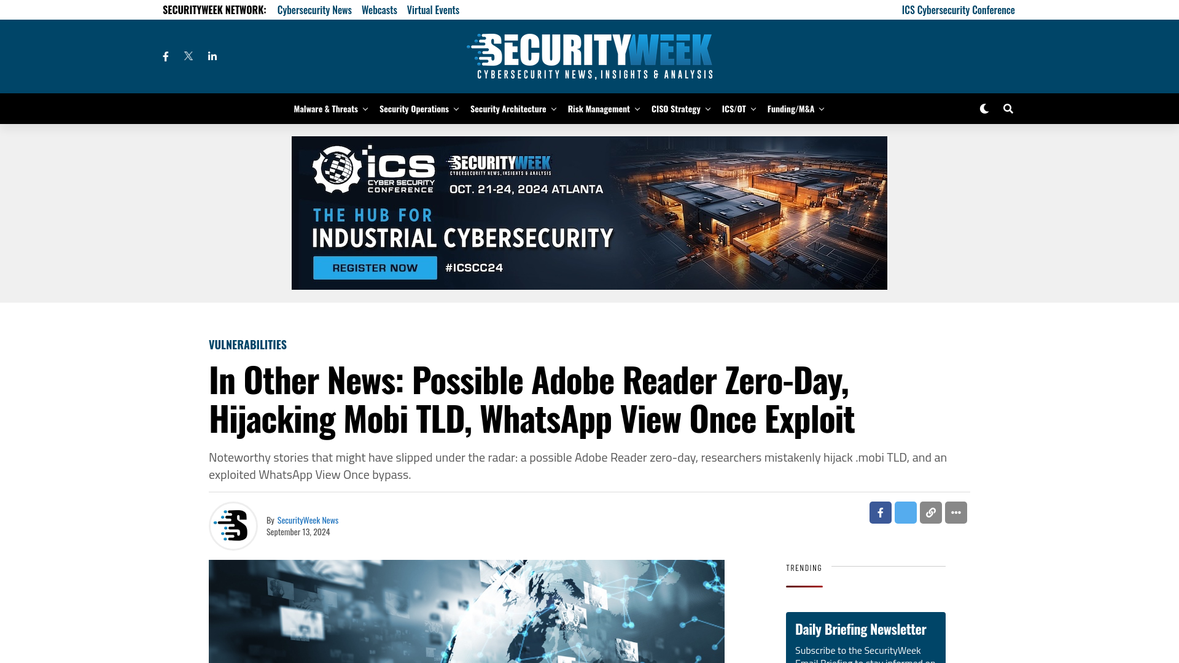Click the SecuirtyWeek News author link
The height and width of the screenshot is (663, 1179).
(x=308, y=520)
